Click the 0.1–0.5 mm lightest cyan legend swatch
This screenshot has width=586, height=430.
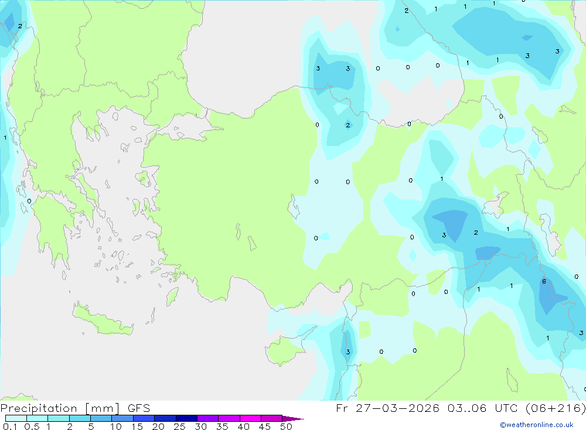pyautogui.click(x=16, y=418)
